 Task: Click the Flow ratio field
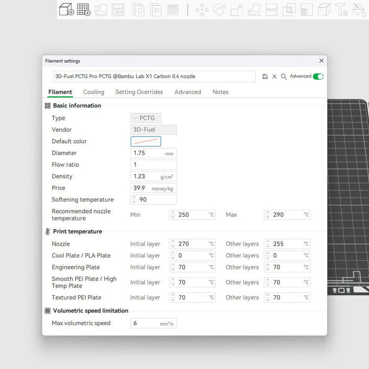153,164
